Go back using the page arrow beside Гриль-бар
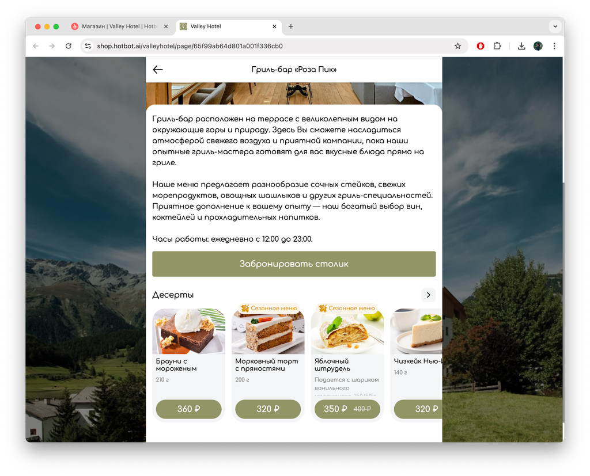 click(158, 70)
